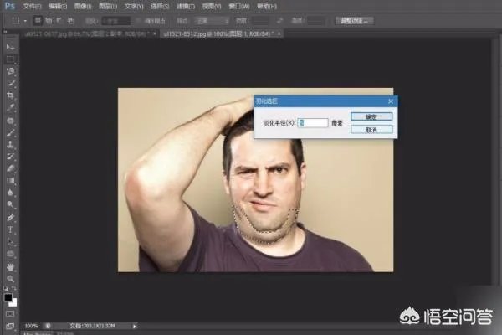Select the Lasso tool
The height and width of the screenshot is (335, 502).
(11, 72)
